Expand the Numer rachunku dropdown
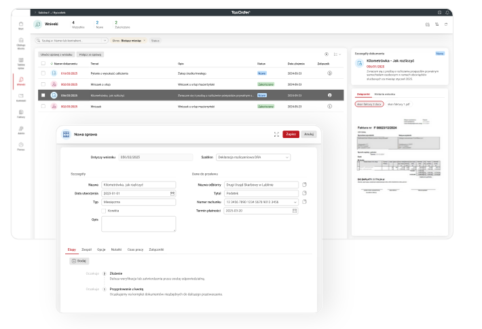Screen dimensions: 482x329 tap(295, 202)
